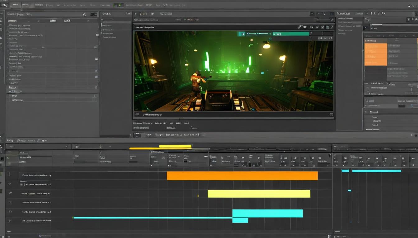Expand the section below the orange table in the right panel

click(367, 83)
